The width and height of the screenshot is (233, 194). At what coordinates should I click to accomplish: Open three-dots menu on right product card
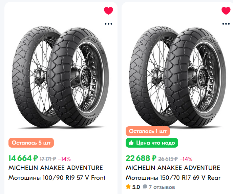[226, 24]
